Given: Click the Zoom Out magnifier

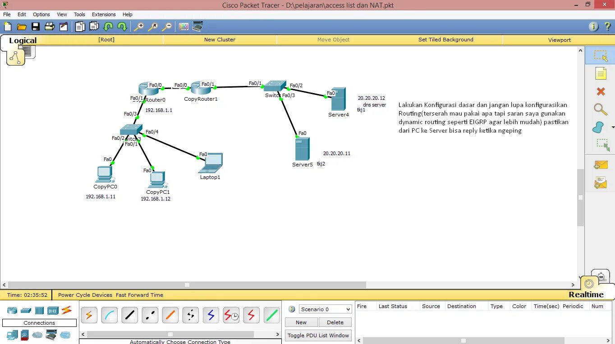Looking at the screenshot, I should 167,27.
